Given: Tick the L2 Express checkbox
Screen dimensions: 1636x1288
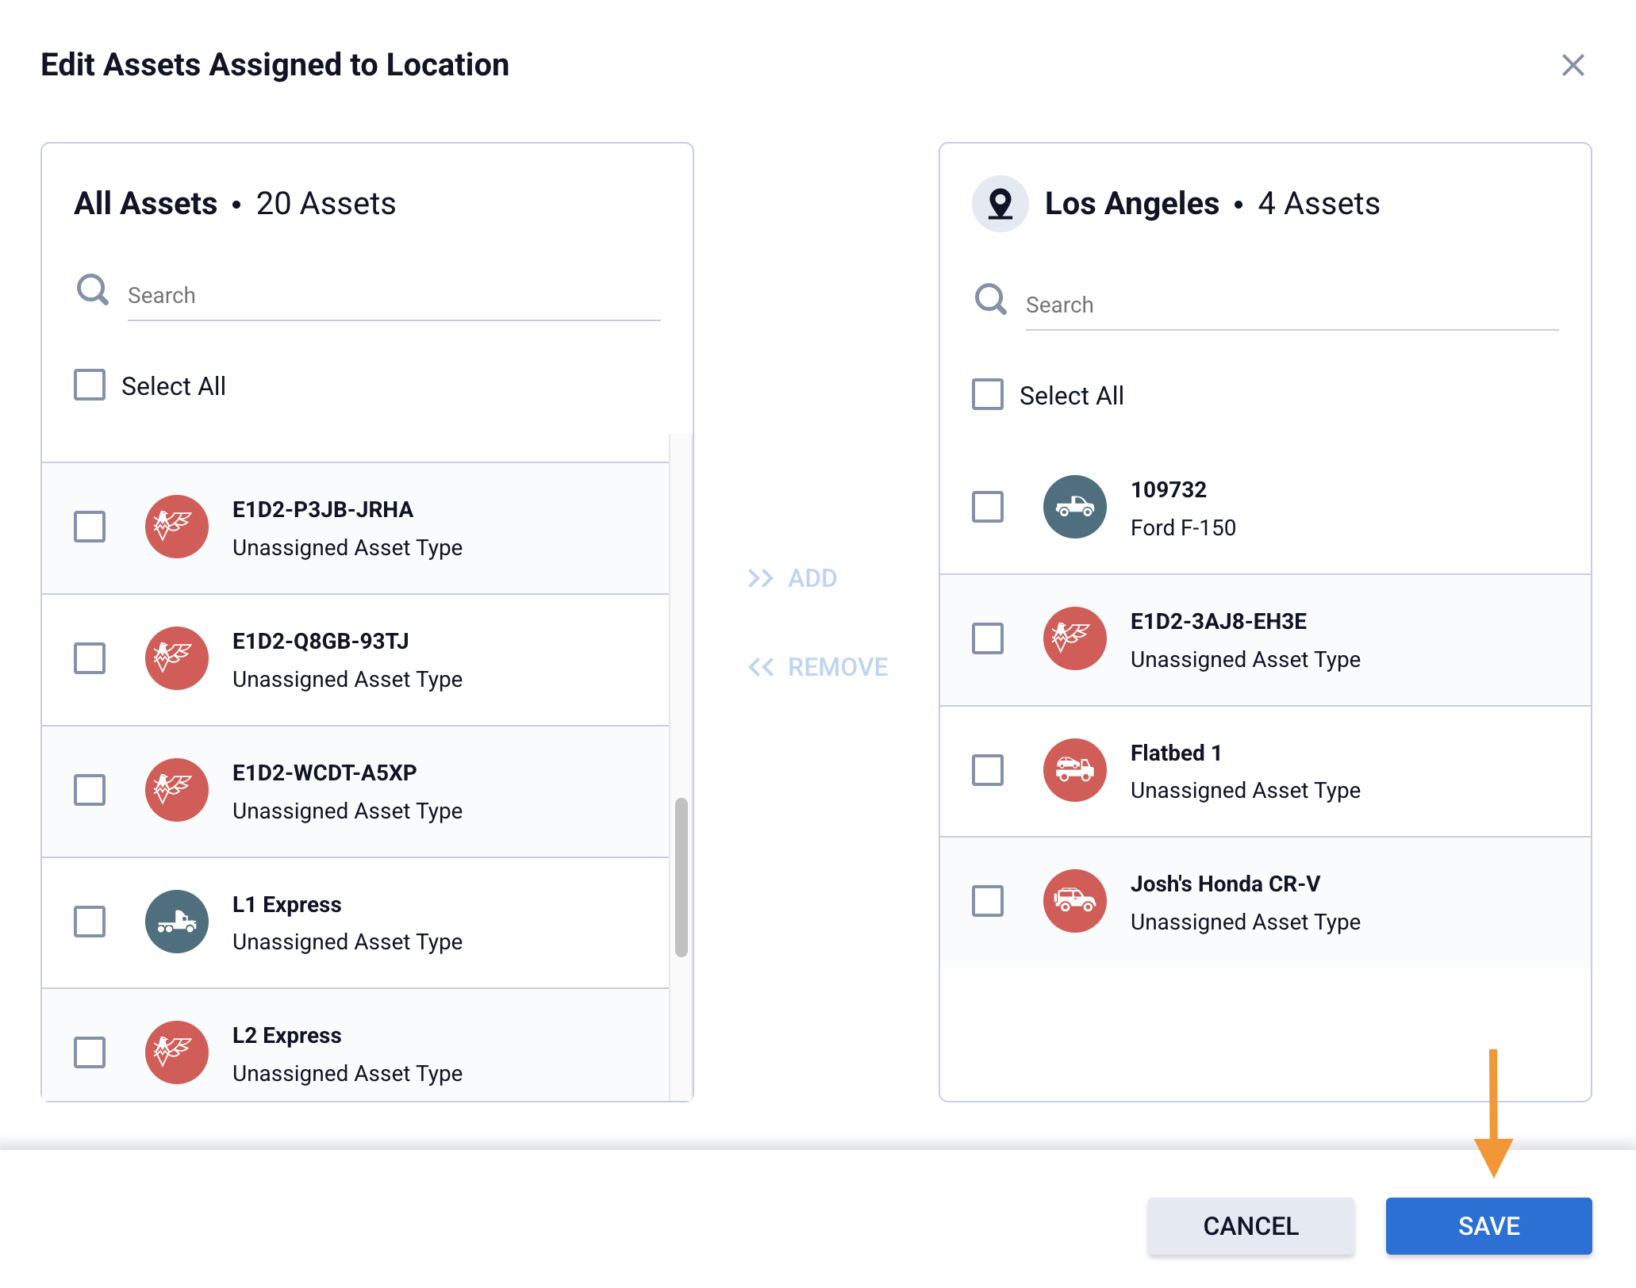Looking at the screenshot, I should point(90,1052).
